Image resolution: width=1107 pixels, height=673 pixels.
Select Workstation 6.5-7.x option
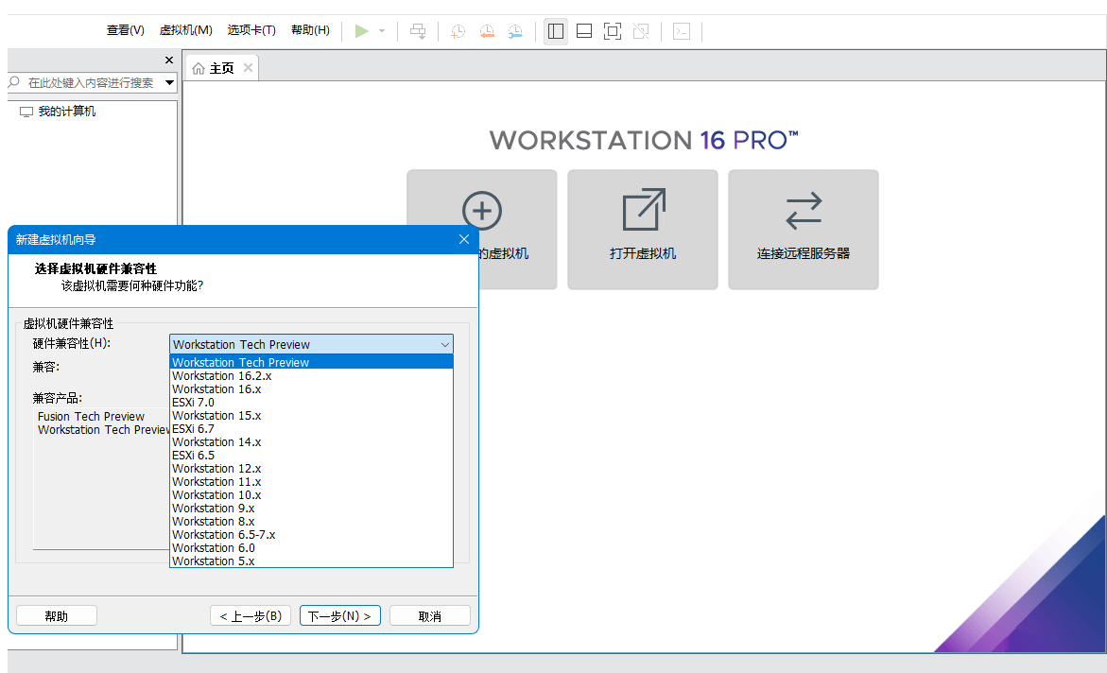pos(311,535)
